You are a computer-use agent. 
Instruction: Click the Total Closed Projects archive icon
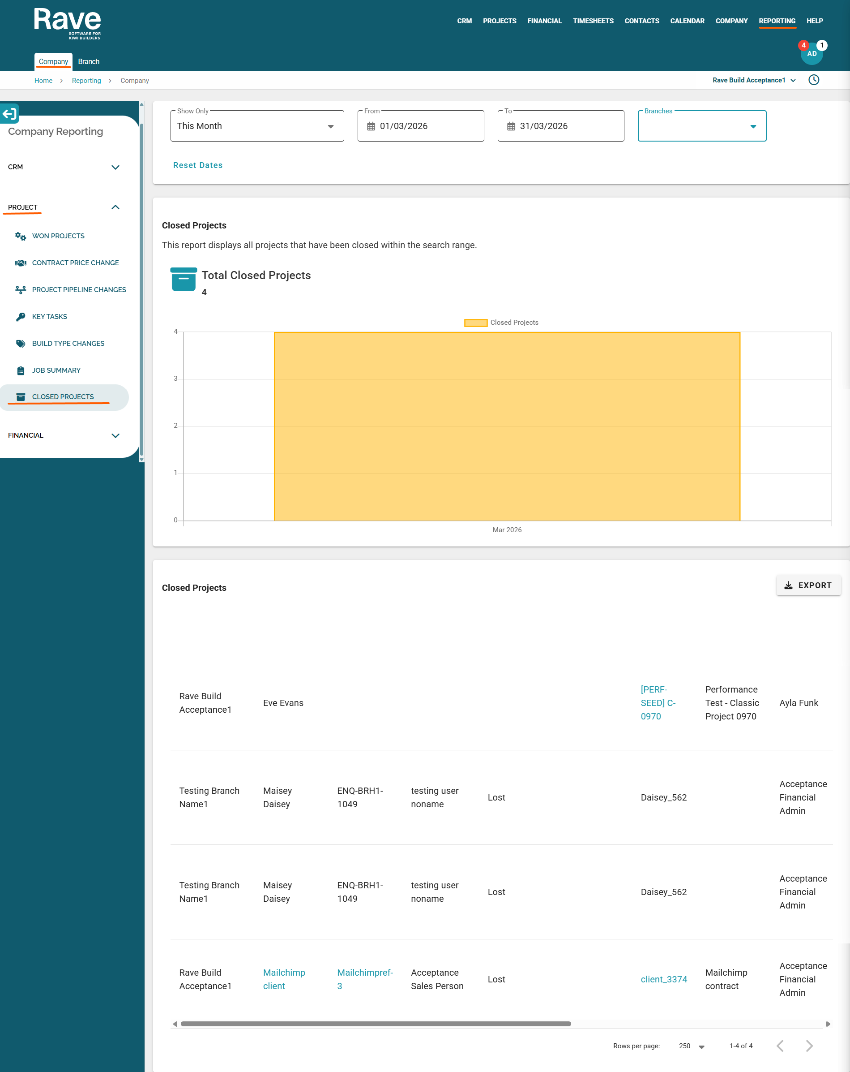pos(184,280)
